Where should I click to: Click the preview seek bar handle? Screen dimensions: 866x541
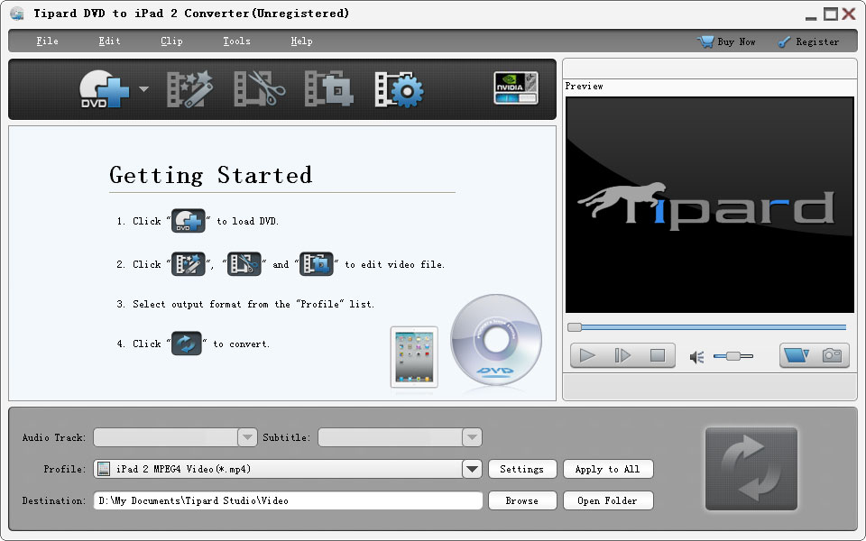tap(575, 327)
